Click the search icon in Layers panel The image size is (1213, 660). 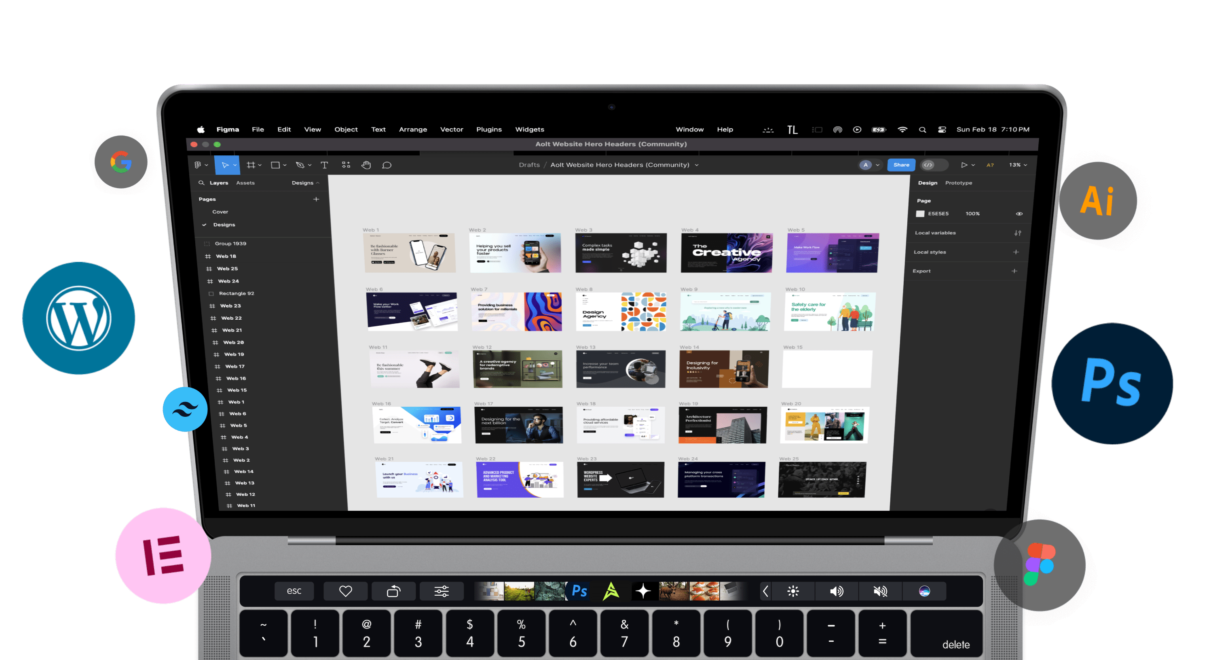201,183
